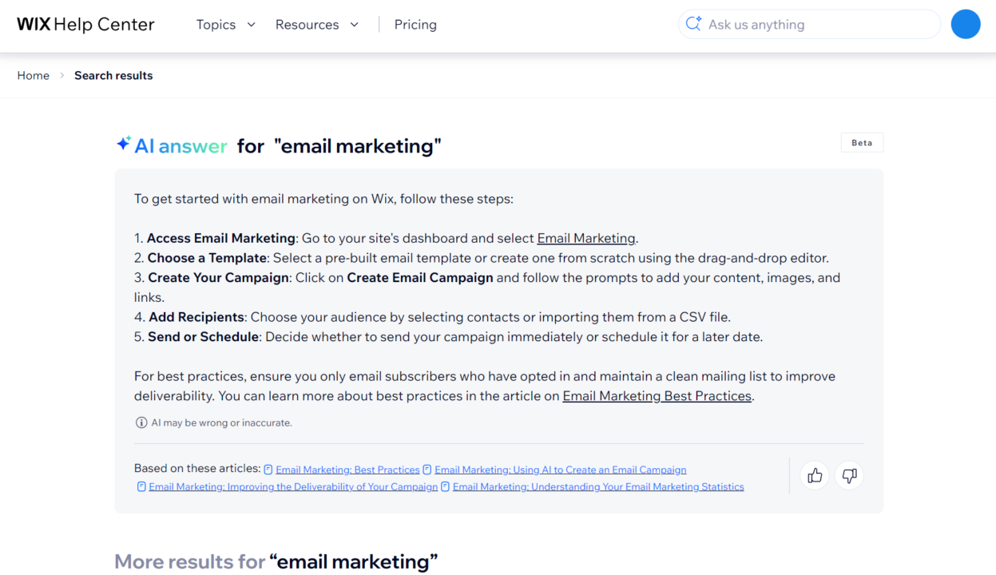Click the thumbs down feedback icon
This screenshot has width=996, height=575.
[x=849, y=476]
